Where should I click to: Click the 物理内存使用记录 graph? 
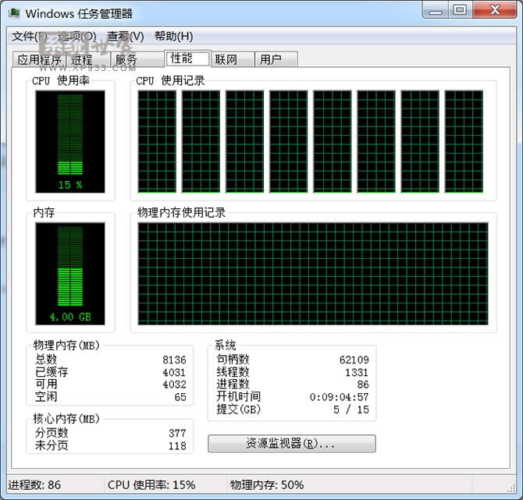[x=312, y=273]
